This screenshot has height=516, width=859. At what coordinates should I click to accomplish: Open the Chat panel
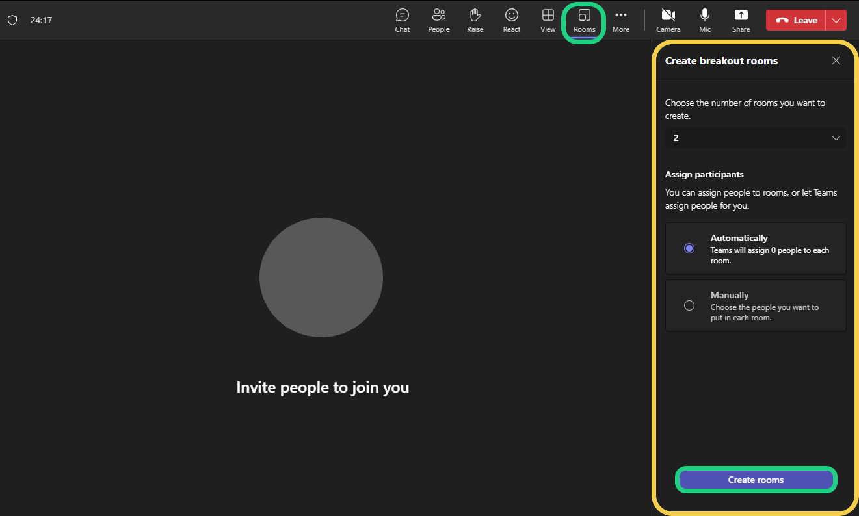403,20
